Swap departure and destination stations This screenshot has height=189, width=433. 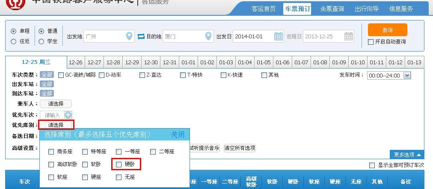141,37
